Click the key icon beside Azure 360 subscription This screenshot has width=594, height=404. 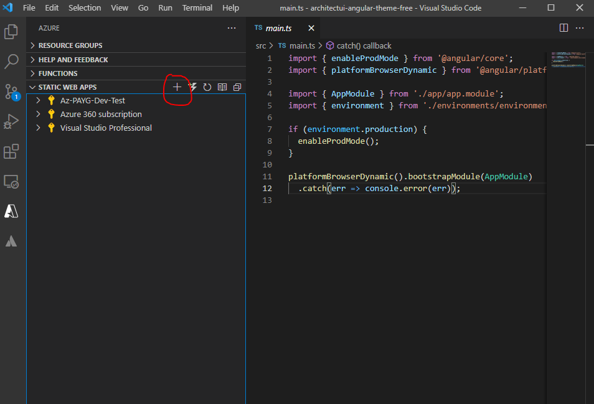(x=52, y=114)
